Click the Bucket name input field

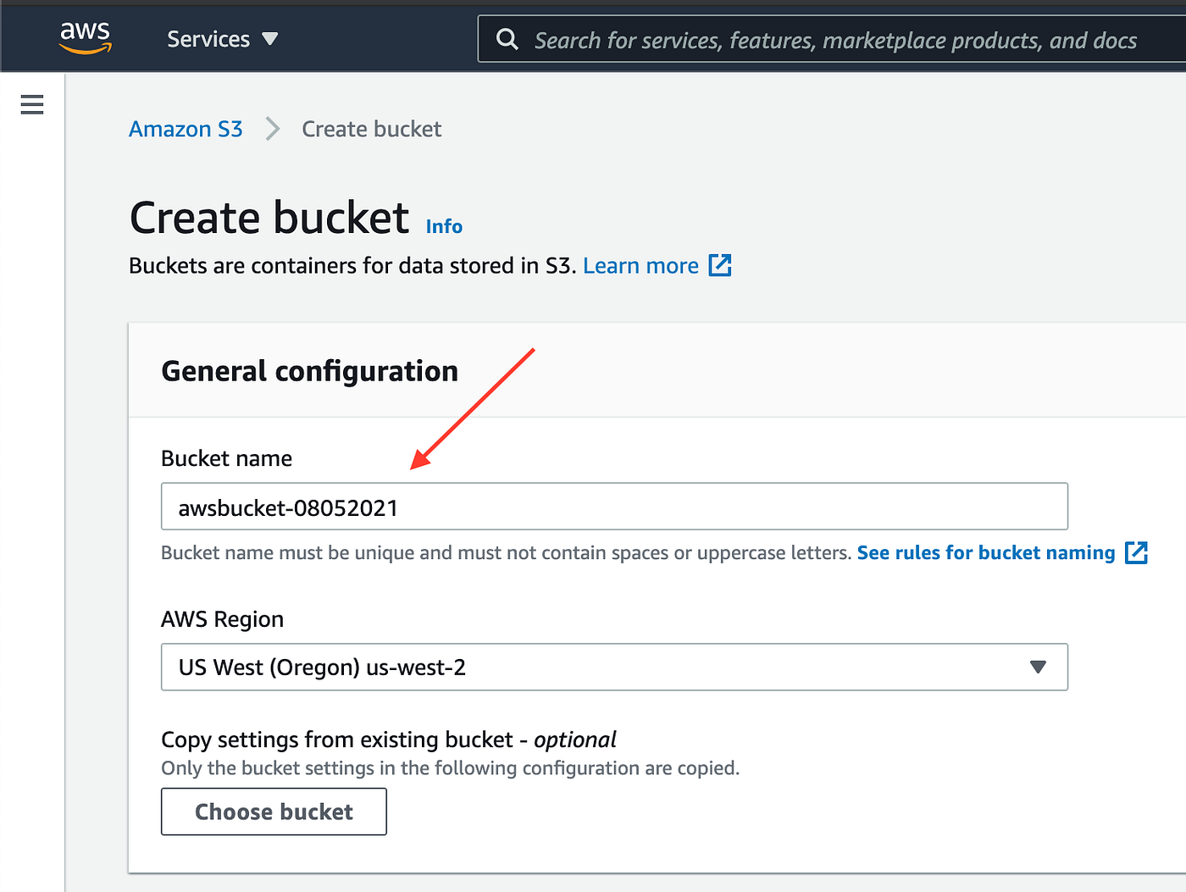click(614, 507)
